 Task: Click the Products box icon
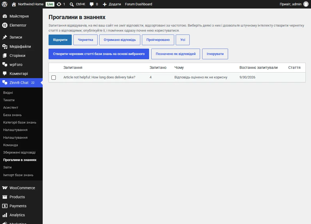pyautogui.click(x=5, y=197)
